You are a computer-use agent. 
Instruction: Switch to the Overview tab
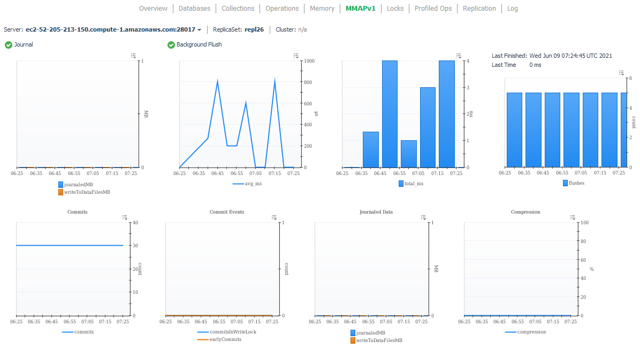click(x=153, y=9)
